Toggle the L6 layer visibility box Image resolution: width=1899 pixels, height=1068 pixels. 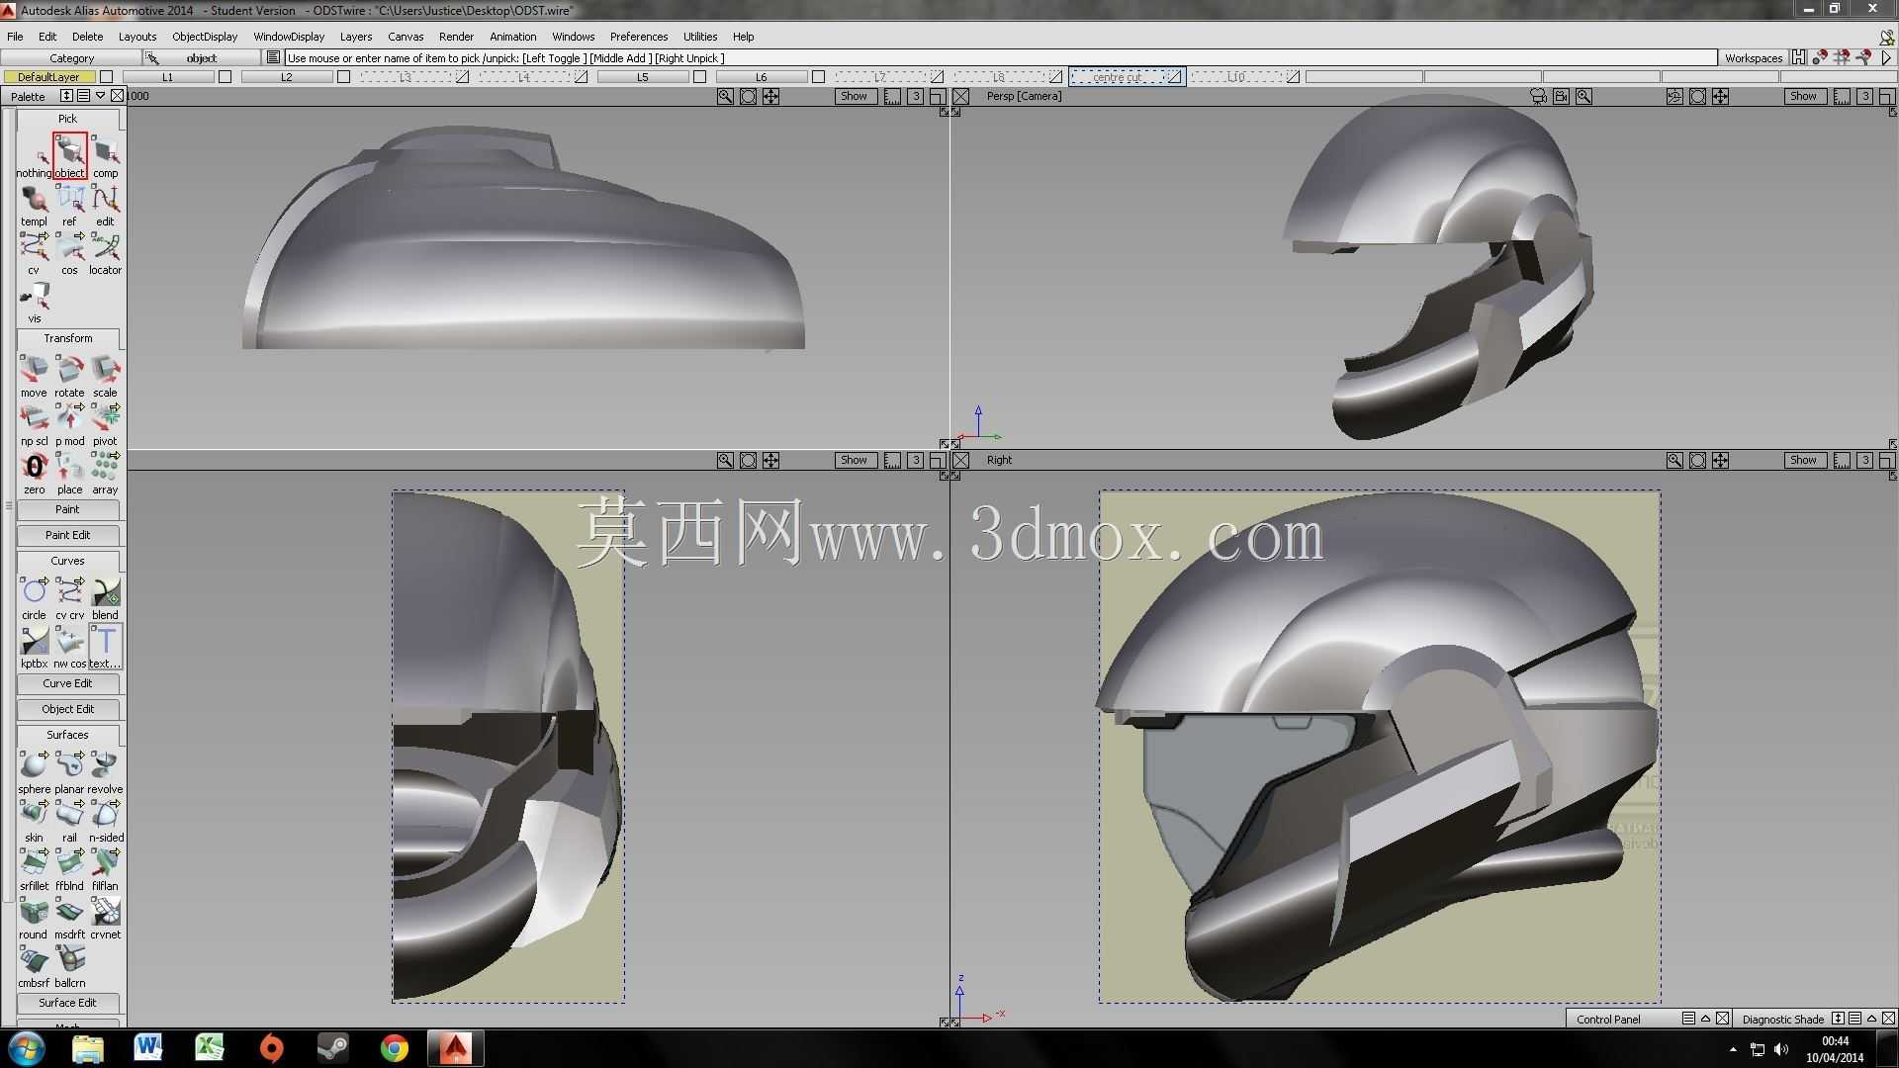tap(819, 77)
